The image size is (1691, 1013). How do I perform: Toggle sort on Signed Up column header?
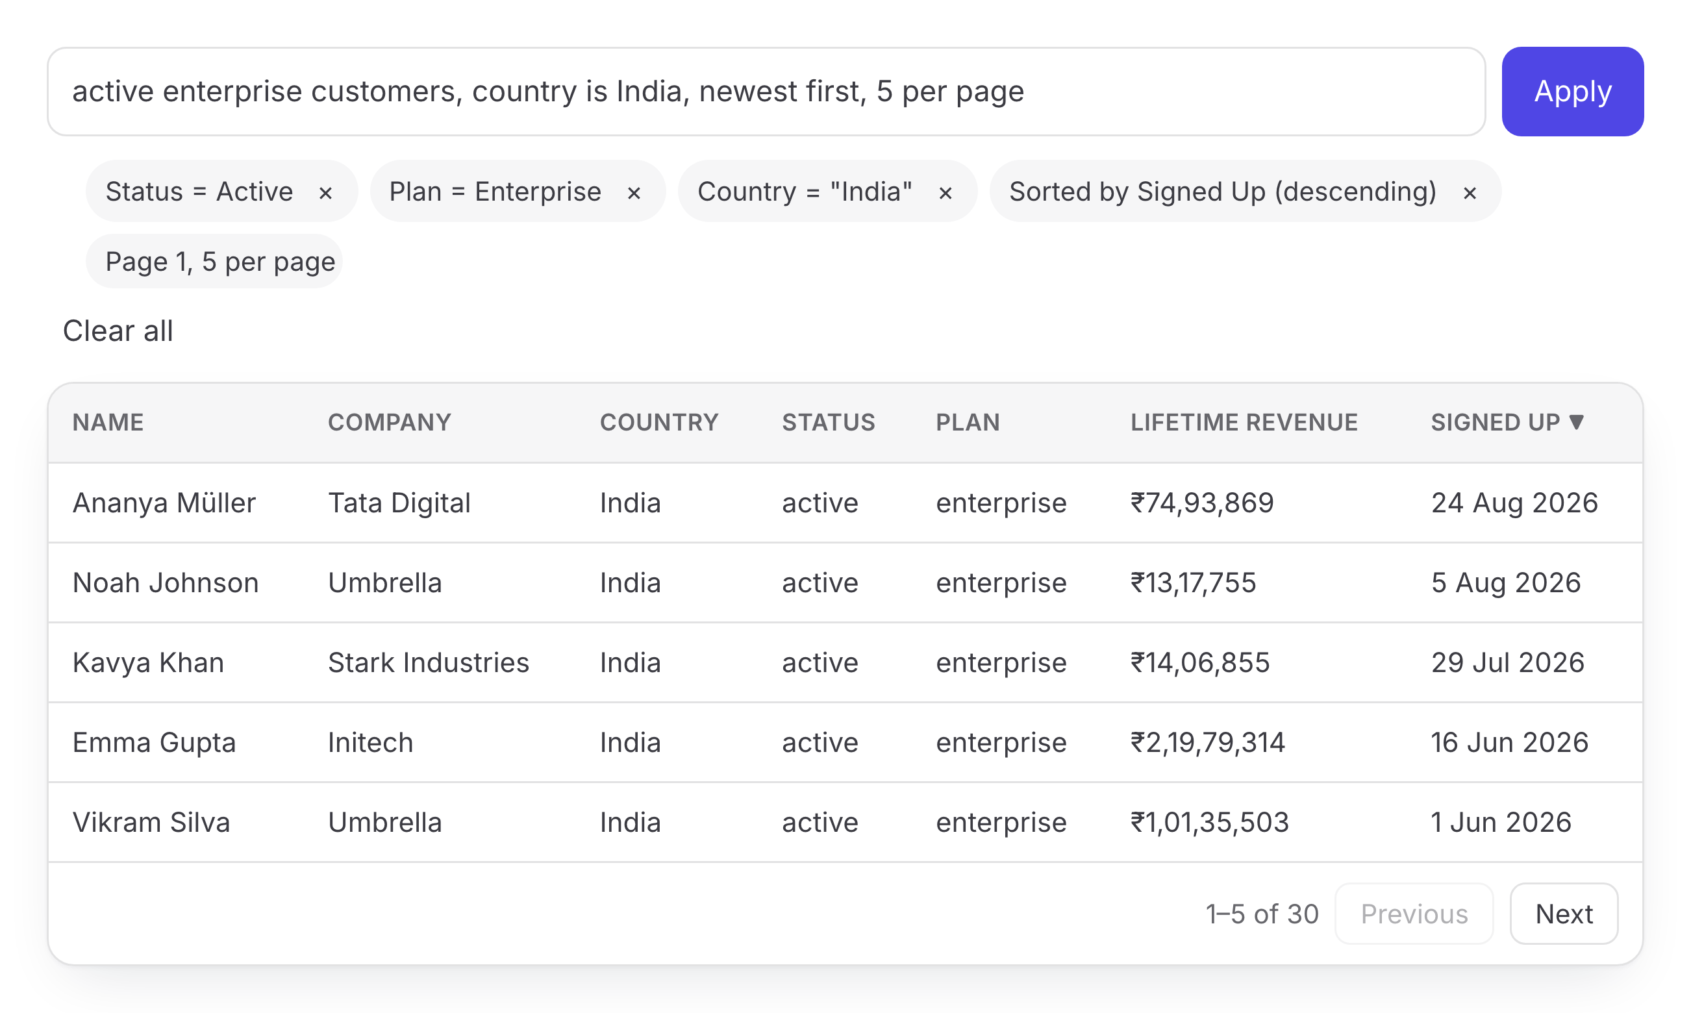tap(1507, 423)
